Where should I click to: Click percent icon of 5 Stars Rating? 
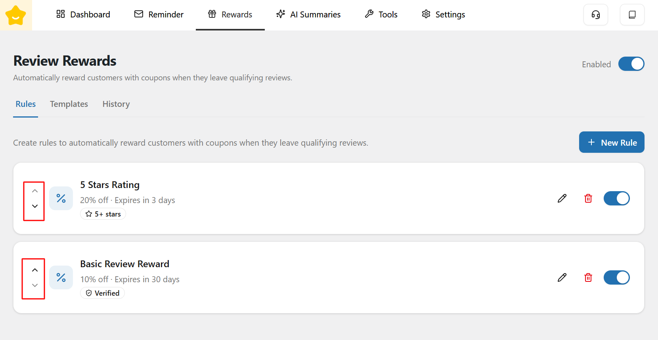[61, 198]
